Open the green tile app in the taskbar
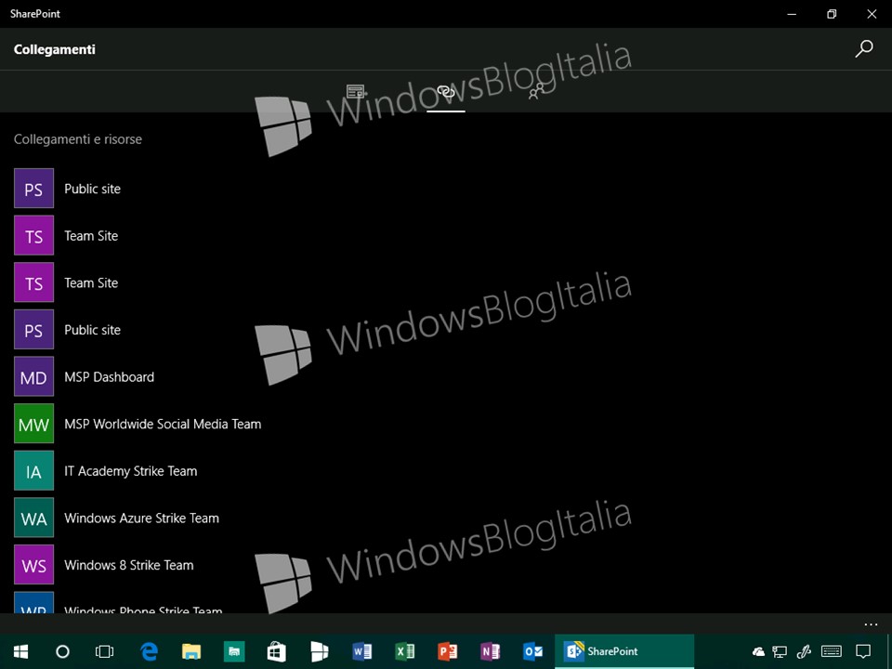The height and width of the screenshot is (669, 892). (234, 651)
